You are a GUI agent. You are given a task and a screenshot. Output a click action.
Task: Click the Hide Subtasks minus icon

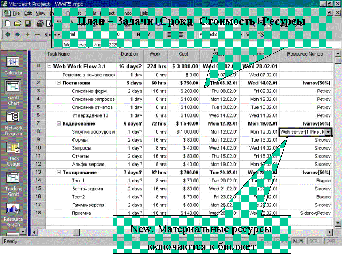point(37,35)
